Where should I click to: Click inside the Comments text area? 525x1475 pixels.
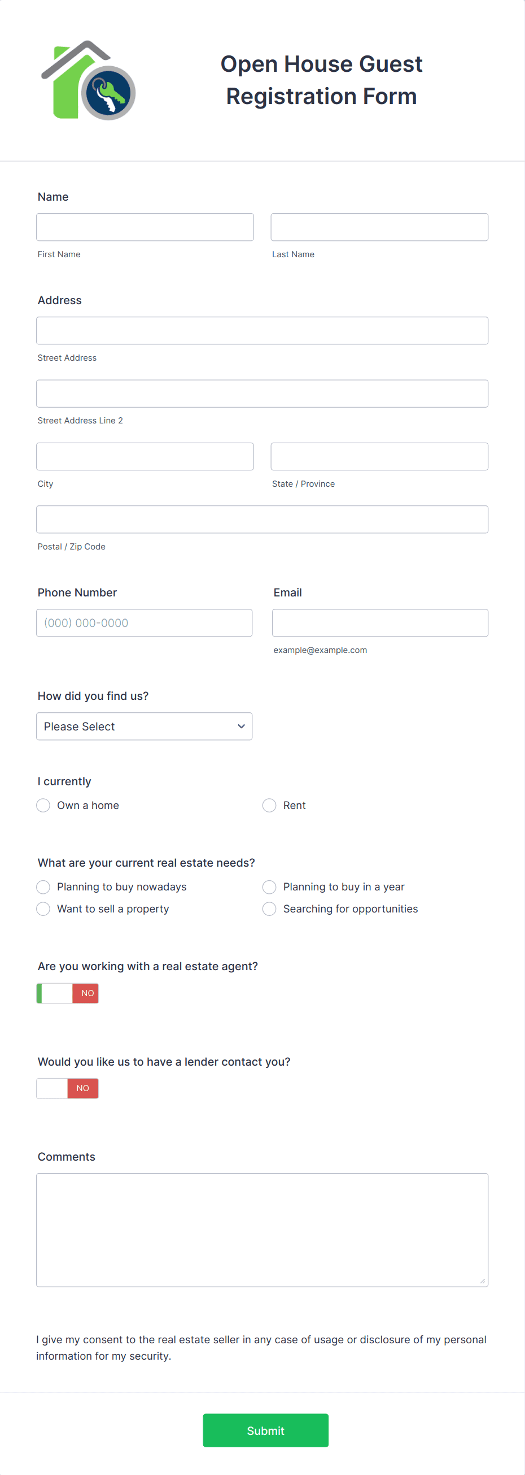point(262,1230)
